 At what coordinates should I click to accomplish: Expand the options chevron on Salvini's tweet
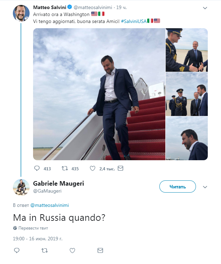click(x=205, y=8)
